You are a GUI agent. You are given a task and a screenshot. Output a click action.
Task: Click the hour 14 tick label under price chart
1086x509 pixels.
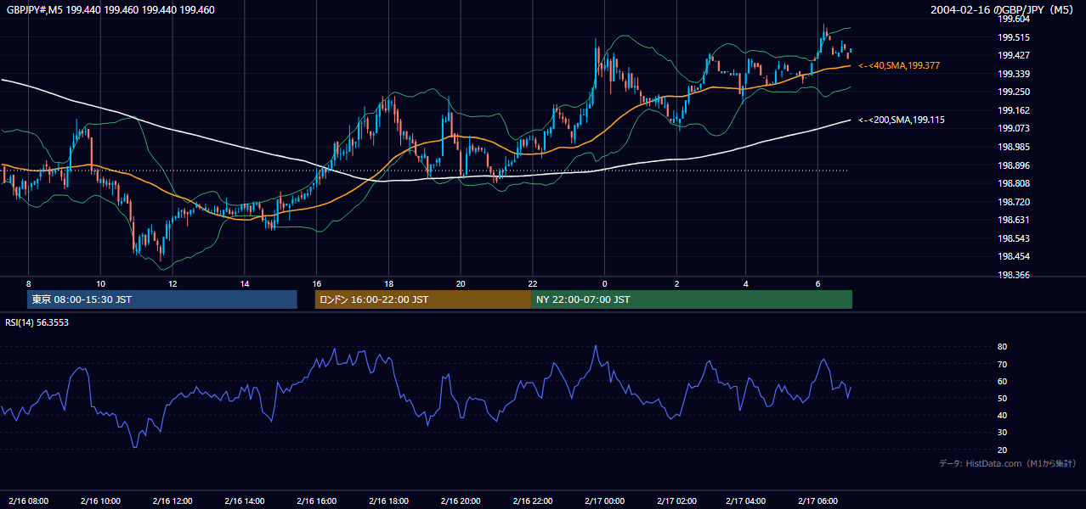click(245, 283)
